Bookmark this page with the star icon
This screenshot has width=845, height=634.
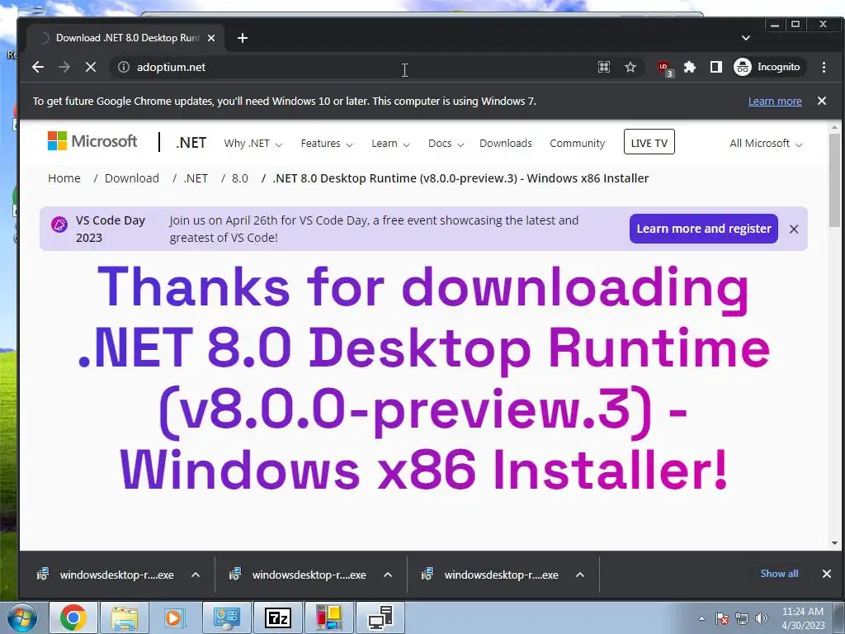pyautogui.click(x=630, y=67)
